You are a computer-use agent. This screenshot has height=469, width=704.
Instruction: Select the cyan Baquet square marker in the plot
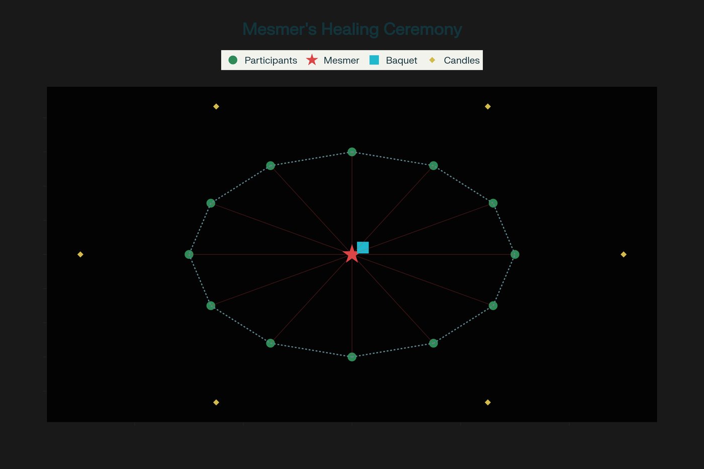coord(363,247)
